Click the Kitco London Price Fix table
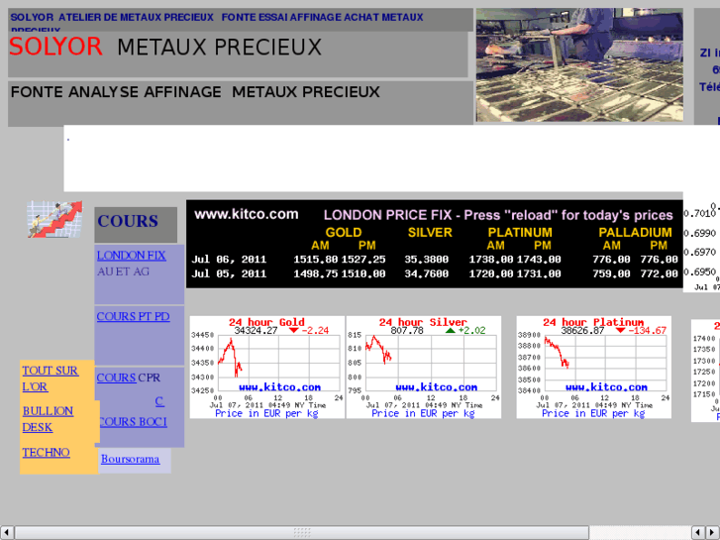This screenshot has height=540, width=720. (435, 244)
